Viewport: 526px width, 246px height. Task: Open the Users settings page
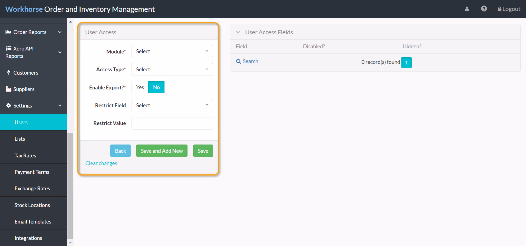pyautogui.click(x=33, y=122)
